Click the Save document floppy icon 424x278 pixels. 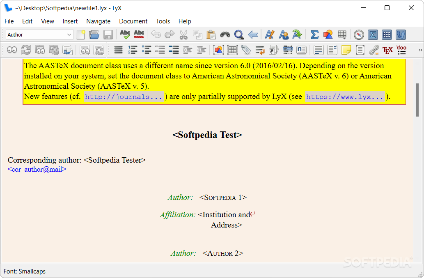click(108, 34)
